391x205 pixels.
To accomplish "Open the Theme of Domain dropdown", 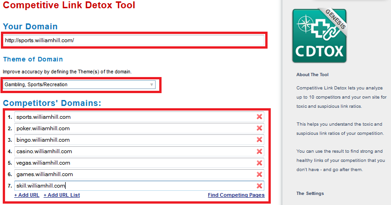I will click(79, 85).
